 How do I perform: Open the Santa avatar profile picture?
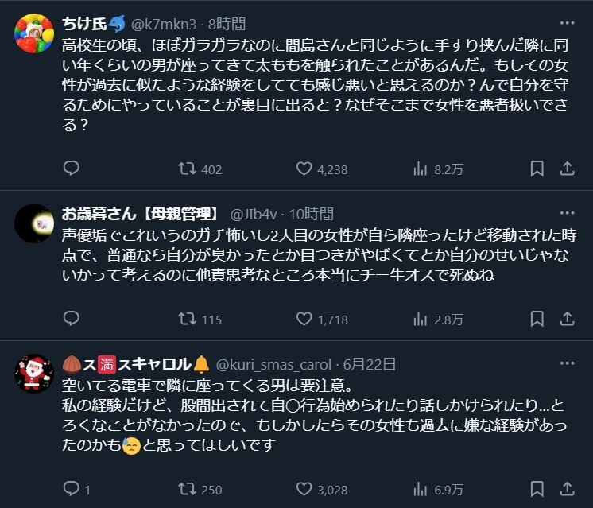point(34,372)
